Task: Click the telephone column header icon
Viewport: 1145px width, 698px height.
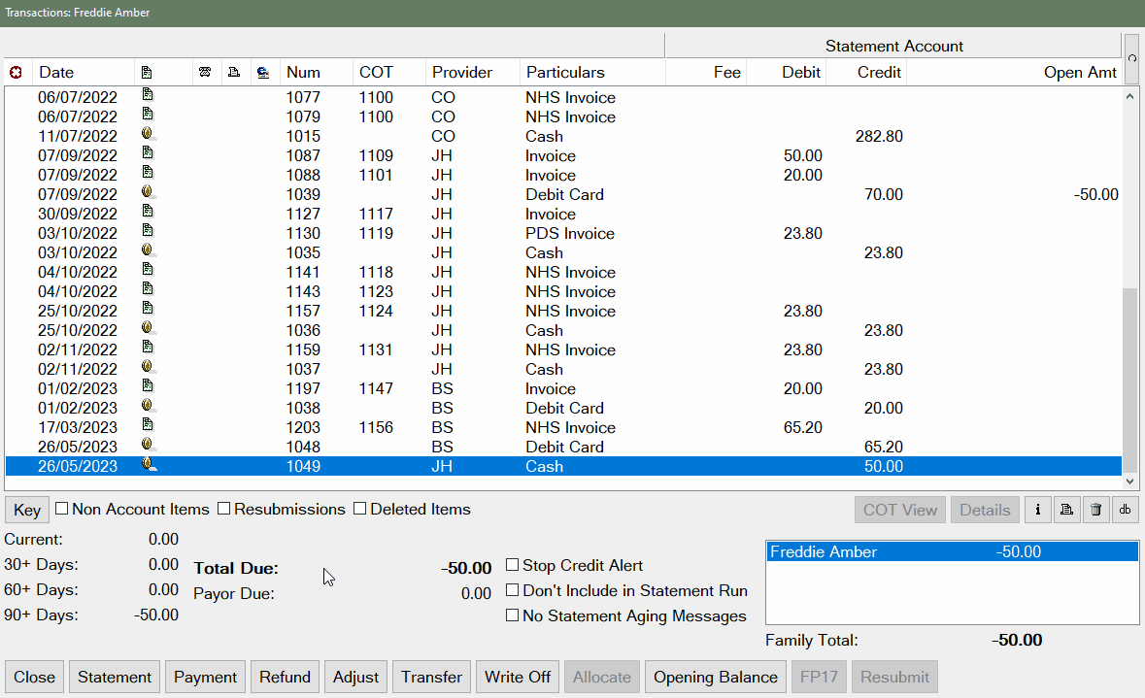Action: pyautogui.click(x=205, y=72)
